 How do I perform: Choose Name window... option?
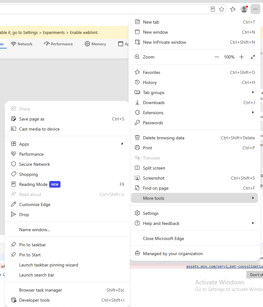pos(67,230)
